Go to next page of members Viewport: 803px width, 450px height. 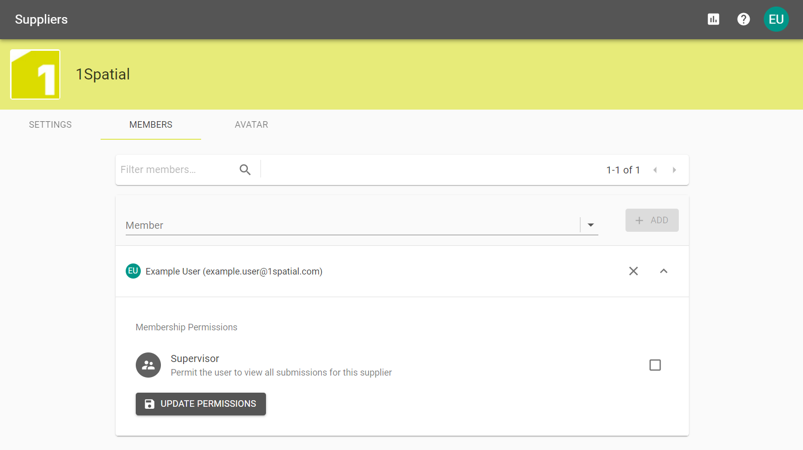(674, 170)
